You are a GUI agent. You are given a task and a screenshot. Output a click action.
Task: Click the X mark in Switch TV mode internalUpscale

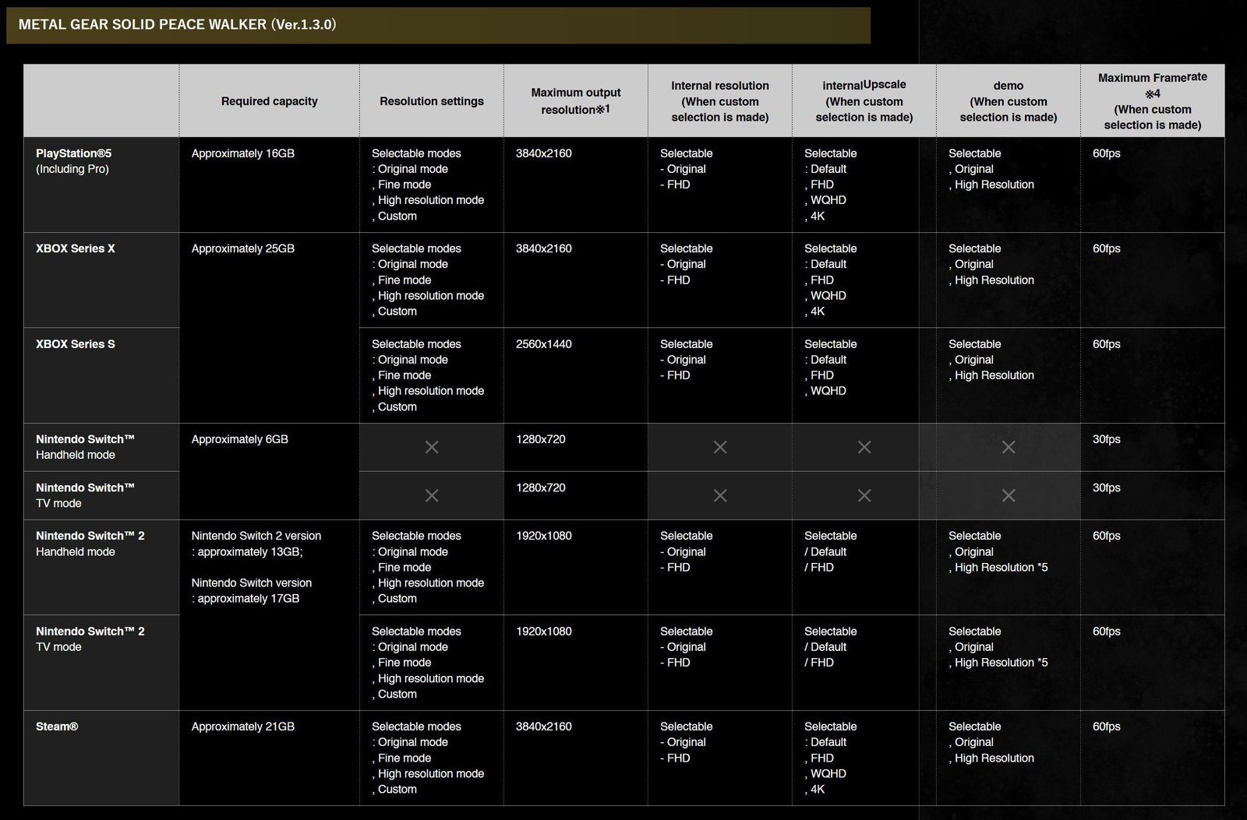click(864, 495)
